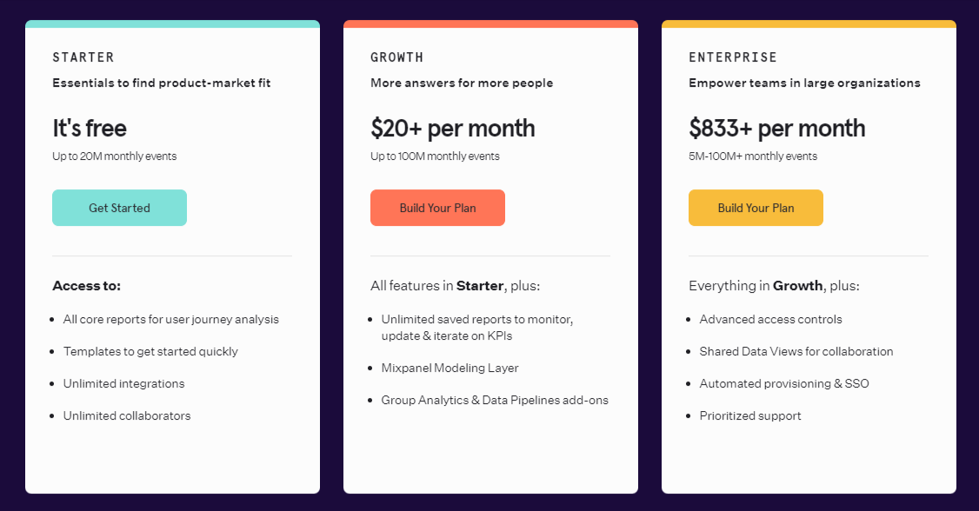The image size is (979, 511).
Task: Click "Advanced access controls" feature
Action: tap(770, 319)
